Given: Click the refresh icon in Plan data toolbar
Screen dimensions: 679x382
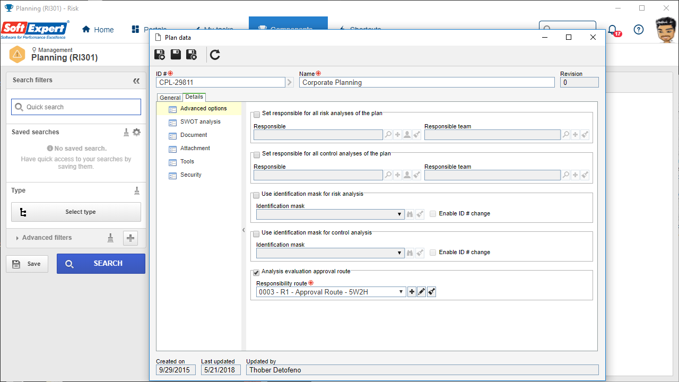Looking at the screenshot, I should [x=215, y=55].
